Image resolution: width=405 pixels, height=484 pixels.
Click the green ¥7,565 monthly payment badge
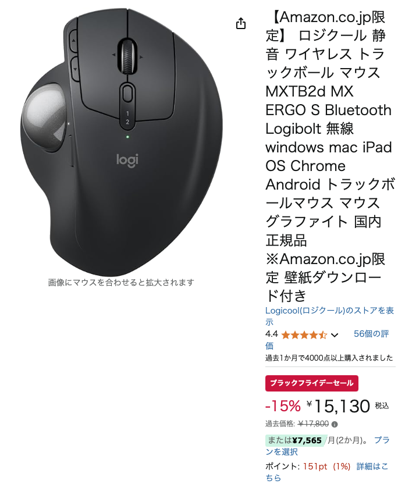295,440
